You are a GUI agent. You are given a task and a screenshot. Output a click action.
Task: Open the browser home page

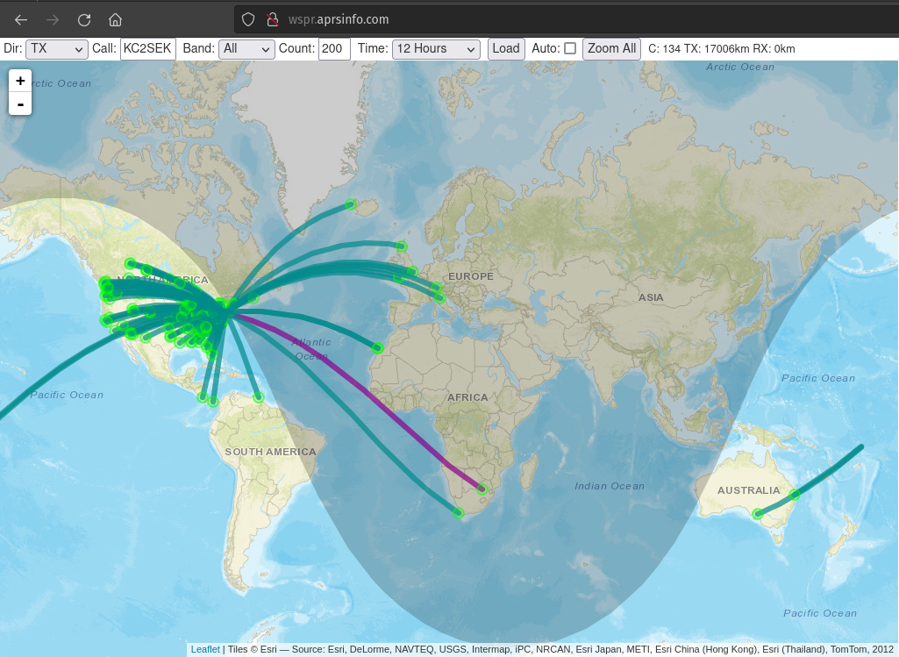pos(115,20)
